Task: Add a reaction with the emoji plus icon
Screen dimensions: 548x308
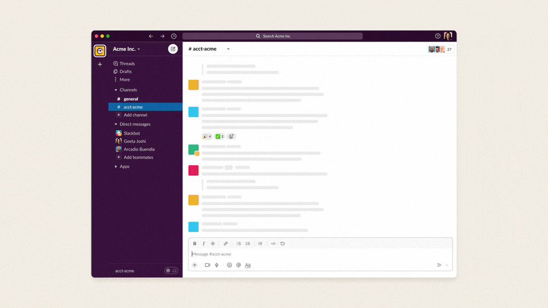Action: 231,136
